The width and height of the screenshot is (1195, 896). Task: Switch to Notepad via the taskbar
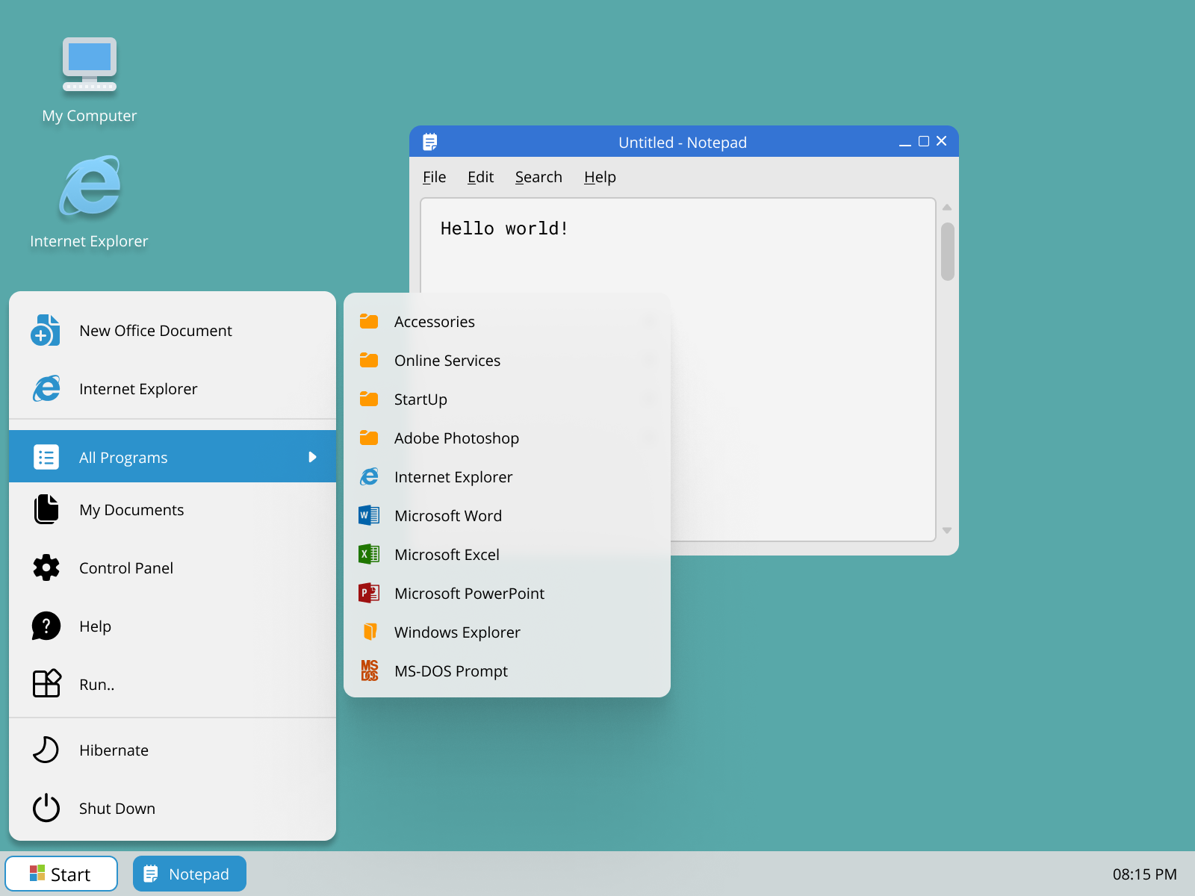(x=189, y=873)
